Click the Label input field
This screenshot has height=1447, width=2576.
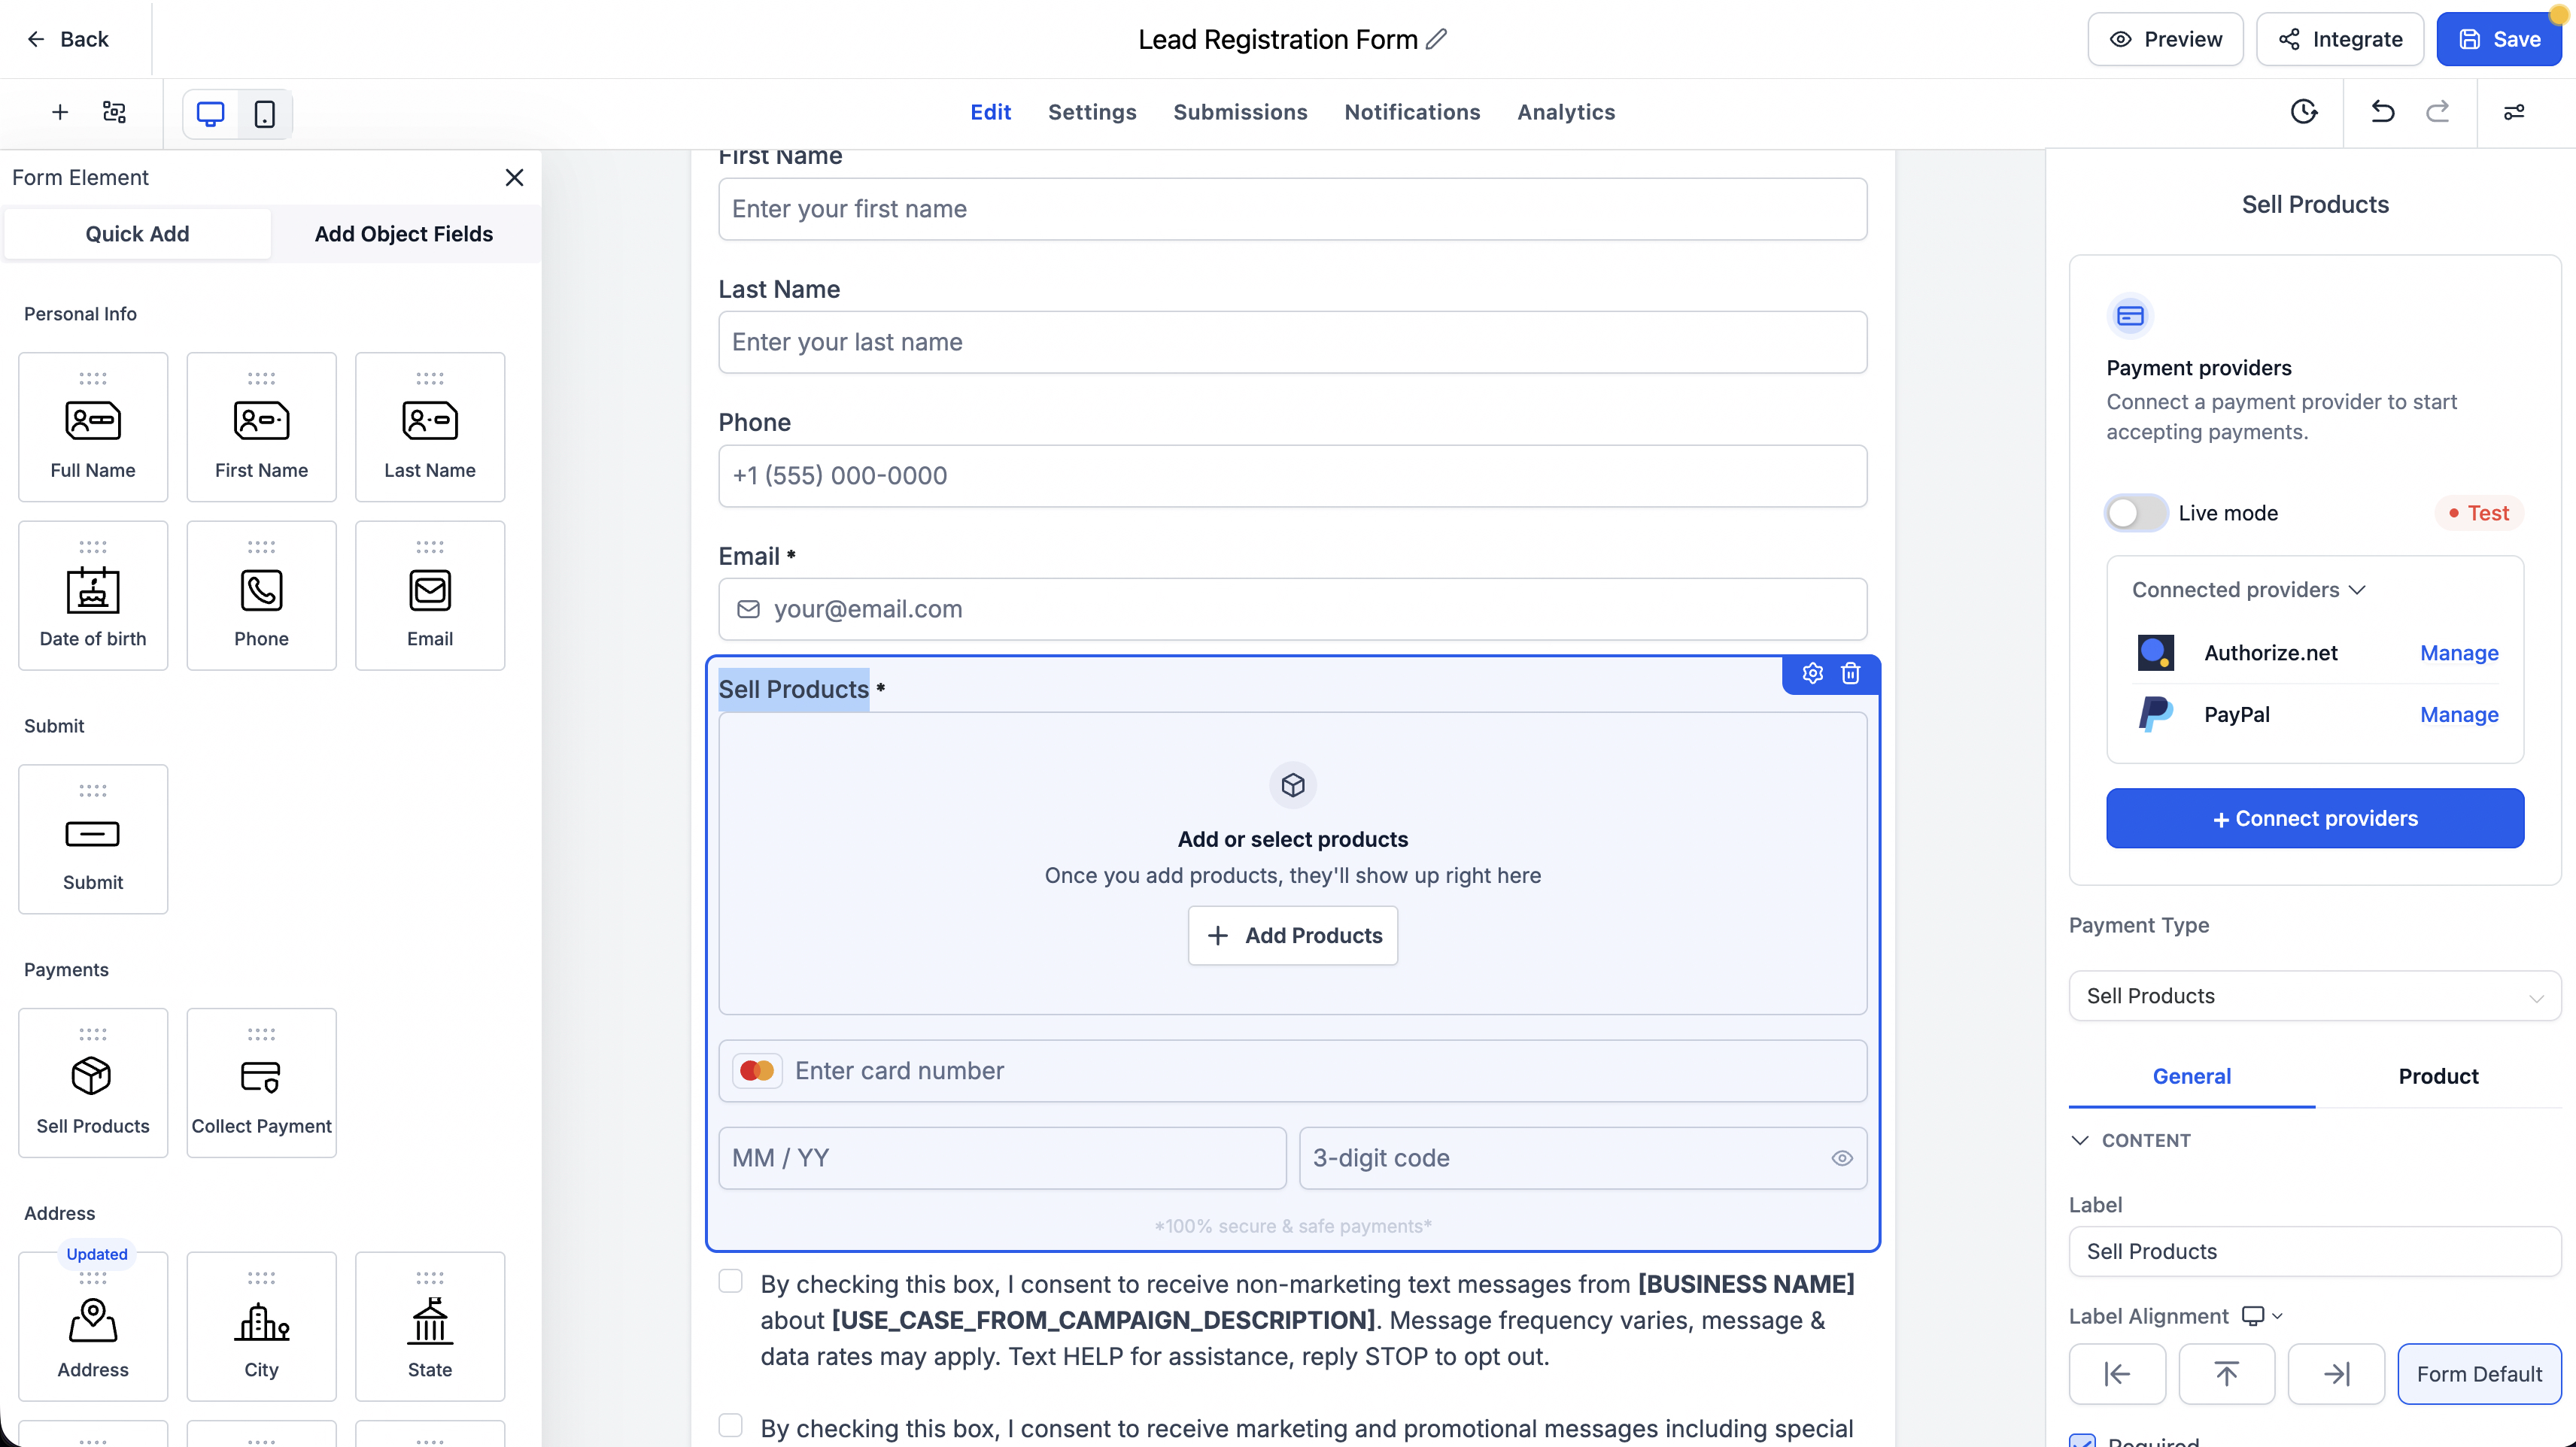pos(2315,1251)
